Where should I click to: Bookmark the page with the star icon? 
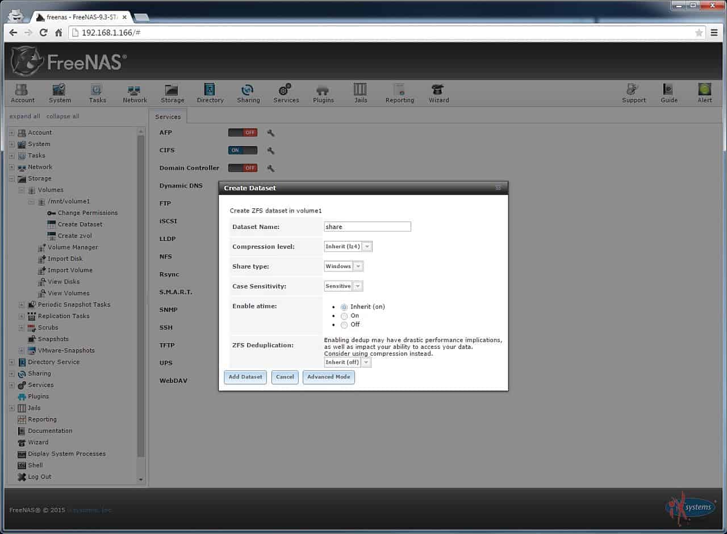699,32
